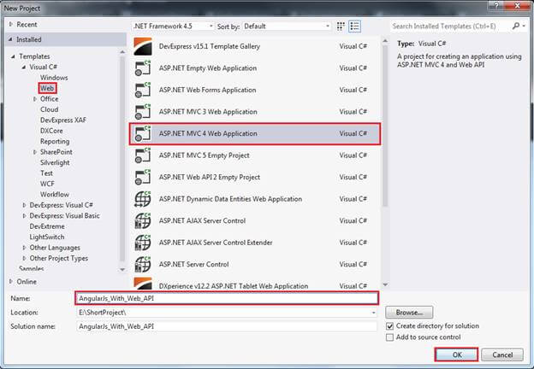Click the ASP.NET MVC 3 Web Application icon
This screenshot has height=369, width=534.
point(143,111)
